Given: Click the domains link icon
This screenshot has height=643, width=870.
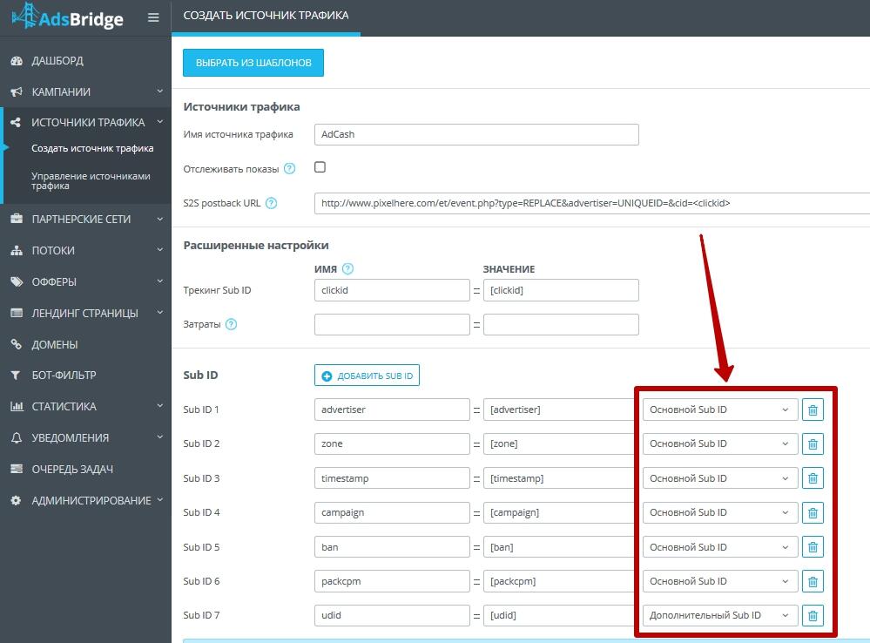Looking at the screenshot, I should click(x=16, y=344).
